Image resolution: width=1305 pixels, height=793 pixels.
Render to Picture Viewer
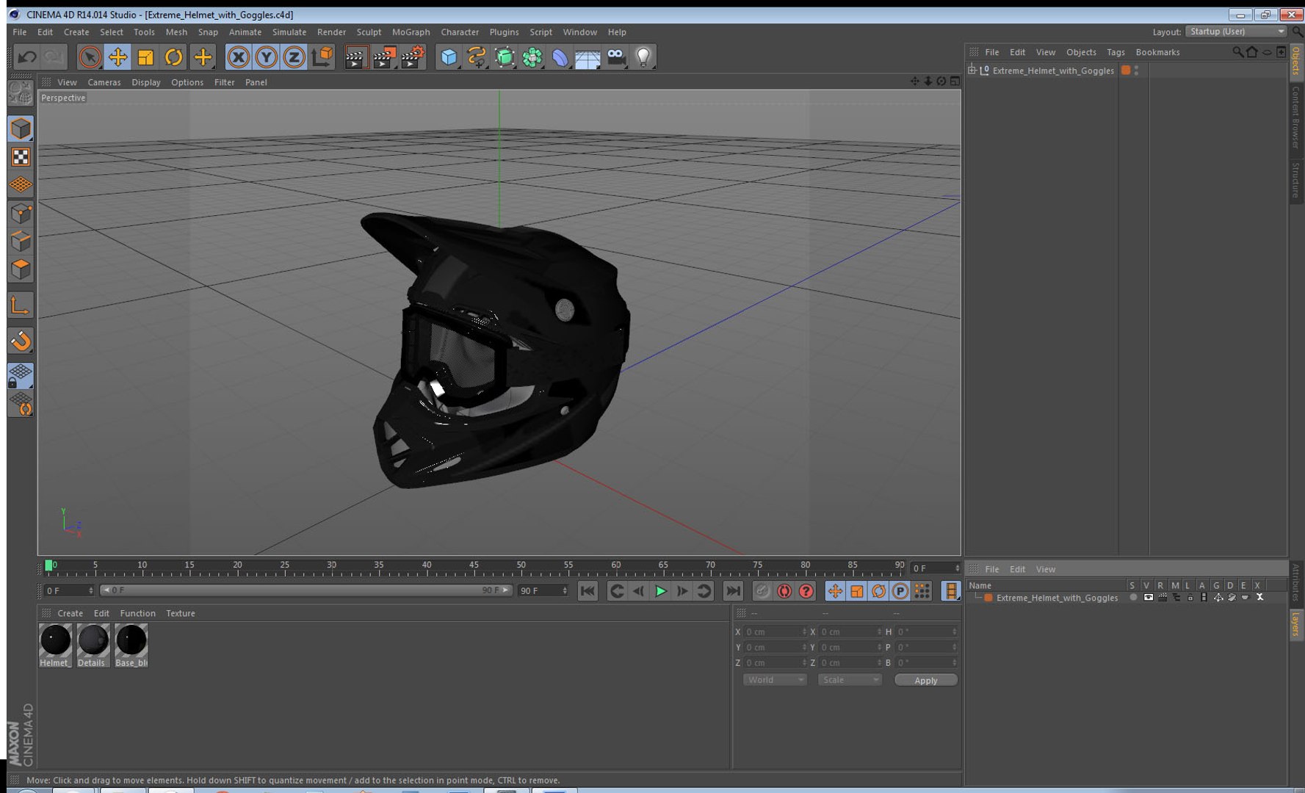pyautogui.click(x=384, y=57)
